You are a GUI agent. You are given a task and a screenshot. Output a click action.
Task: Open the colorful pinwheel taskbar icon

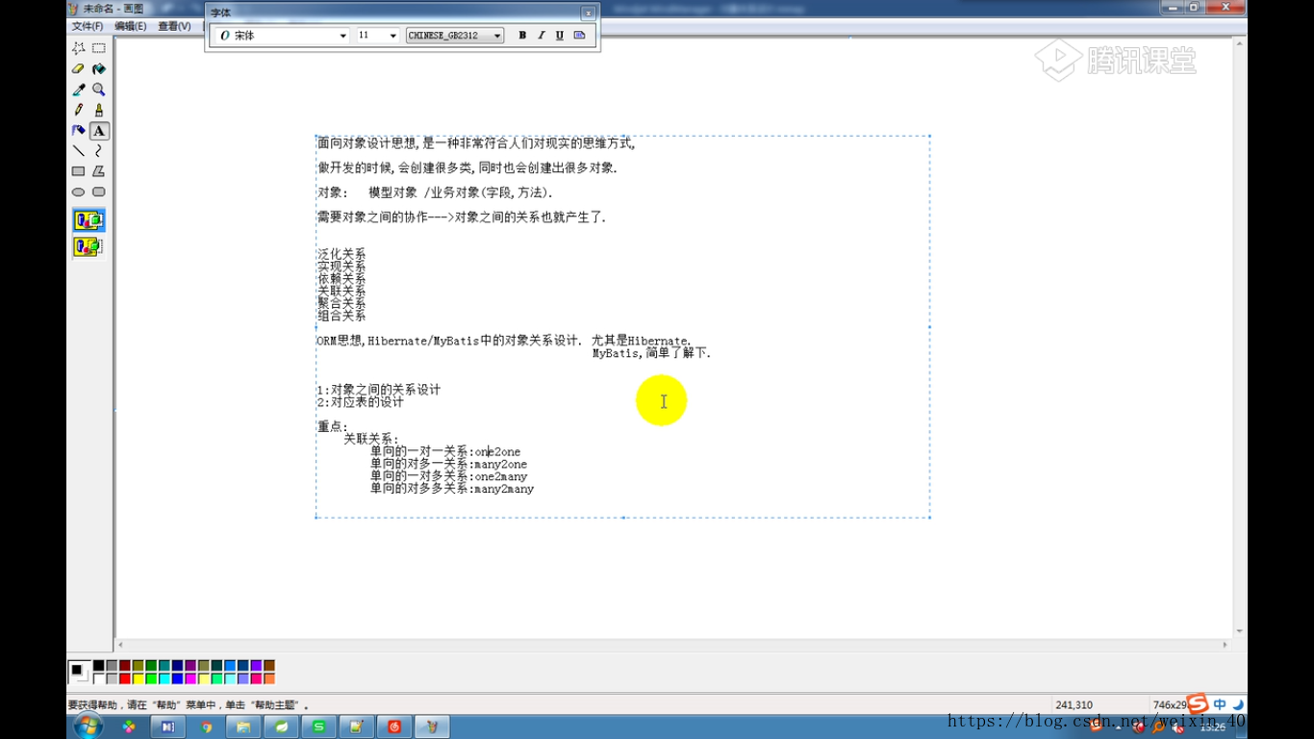tap(129, 726)
